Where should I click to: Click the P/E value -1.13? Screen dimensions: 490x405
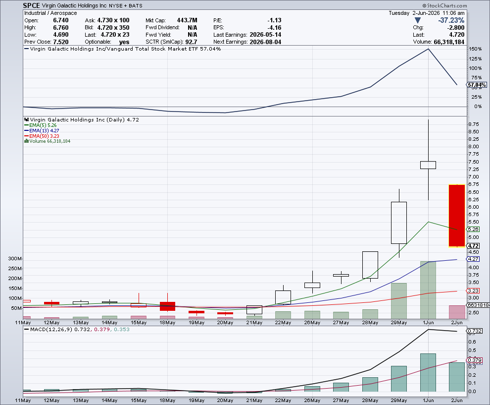click(274, 20)
